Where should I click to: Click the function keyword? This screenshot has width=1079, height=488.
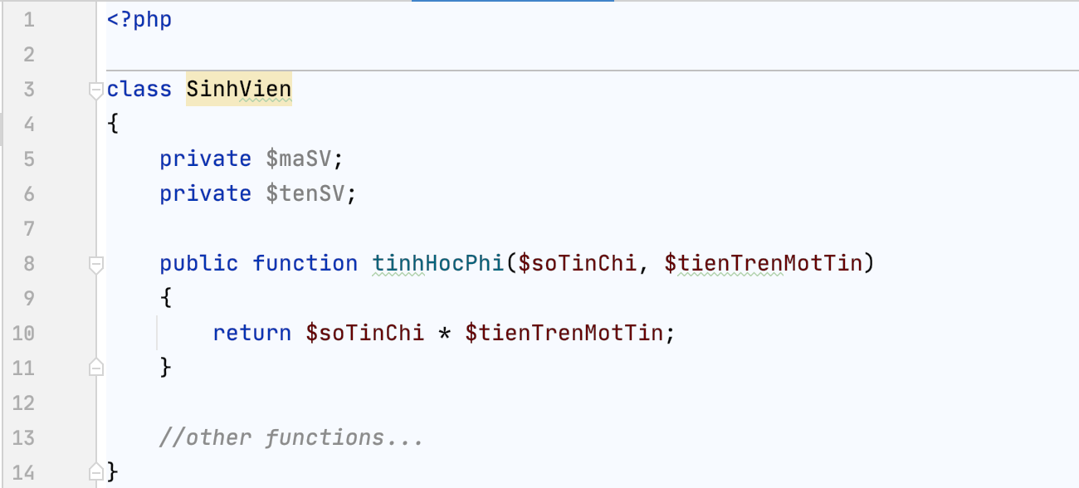[305, 264]
